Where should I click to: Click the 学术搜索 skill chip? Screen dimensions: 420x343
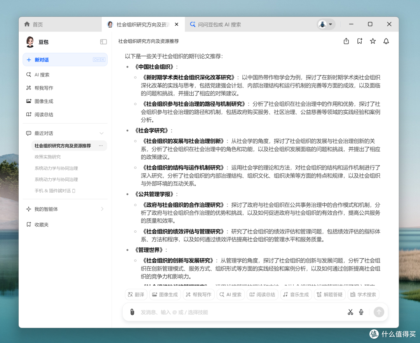click(x=364, y=294)
